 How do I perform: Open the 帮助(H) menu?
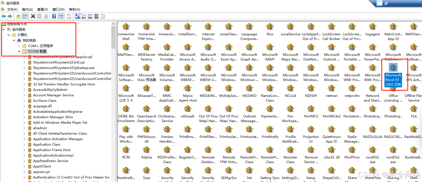point(75,9)
